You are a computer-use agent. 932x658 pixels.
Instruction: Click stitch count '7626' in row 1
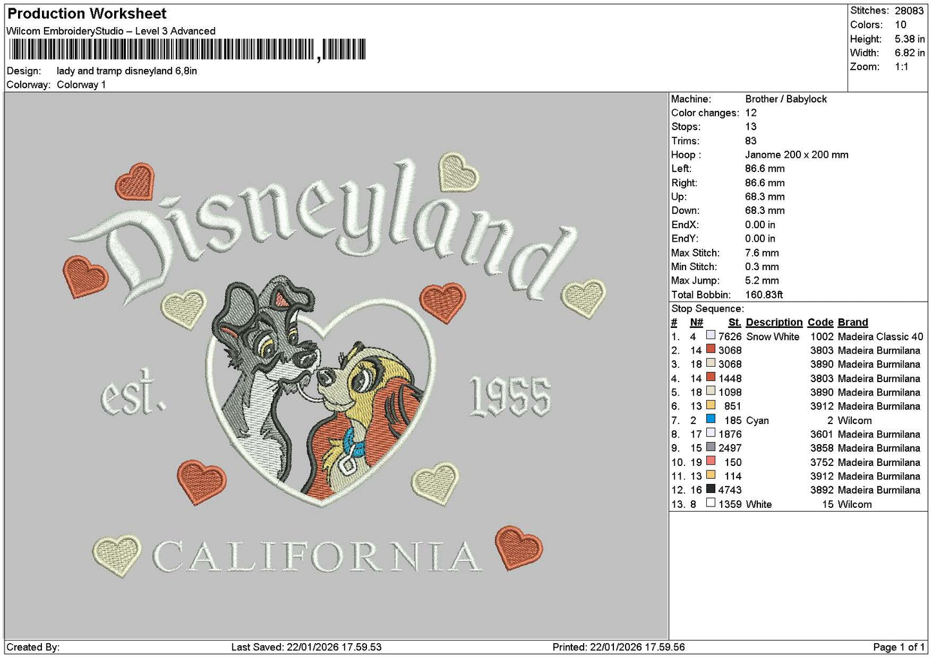730,336
